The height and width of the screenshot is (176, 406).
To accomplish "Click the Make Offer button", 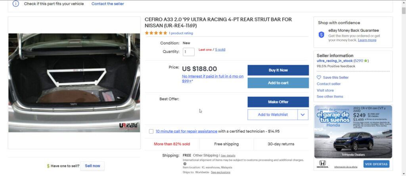I will [x=278, y=102].
